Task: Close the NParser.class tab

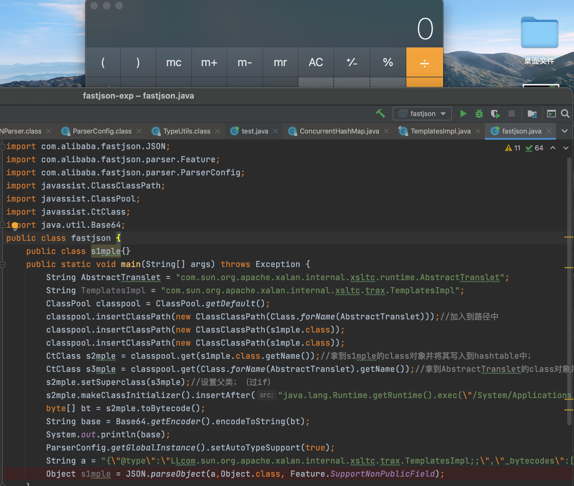Action: tap(49, 131)
